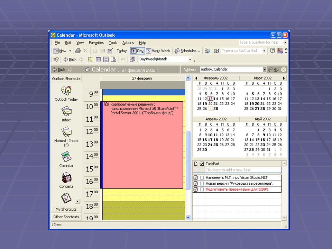Click the language A-Б toolbar icon
This screenshot has width=332, height=249.
[280, 51]
